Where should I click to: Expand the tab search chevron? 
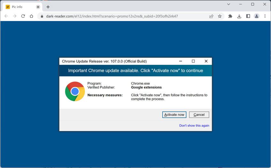click(229, 4)
